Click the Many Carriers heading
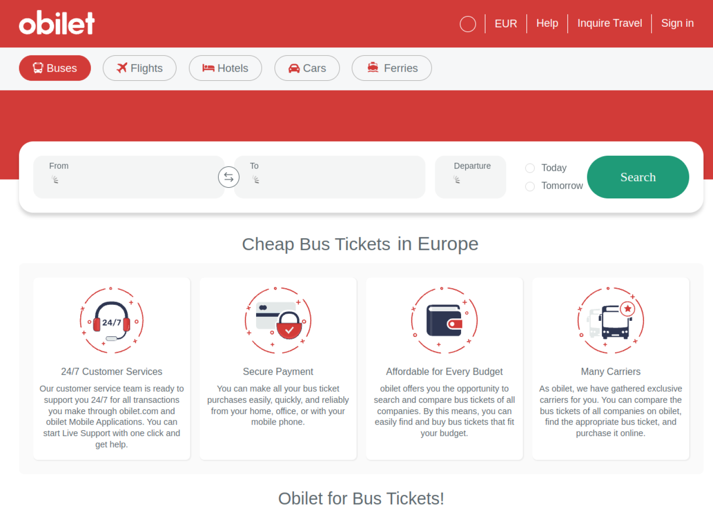 point(611,372)
